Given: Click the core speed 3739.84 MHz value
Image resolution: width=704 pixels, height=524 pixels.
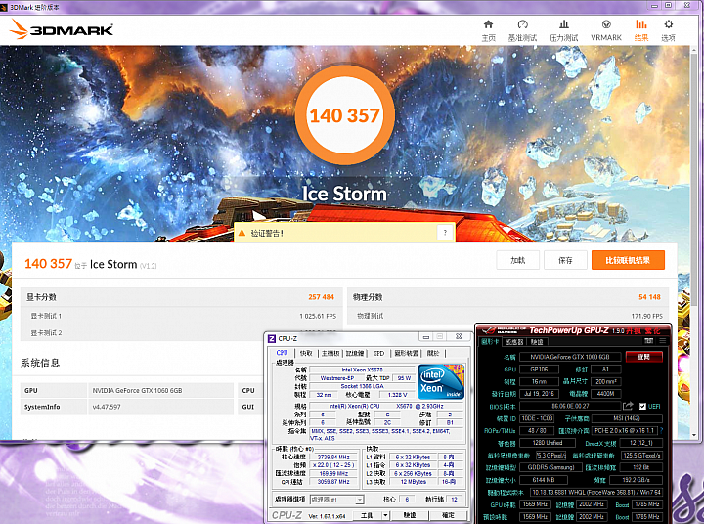Looking at the screenshot, I should tap(333, 457).
